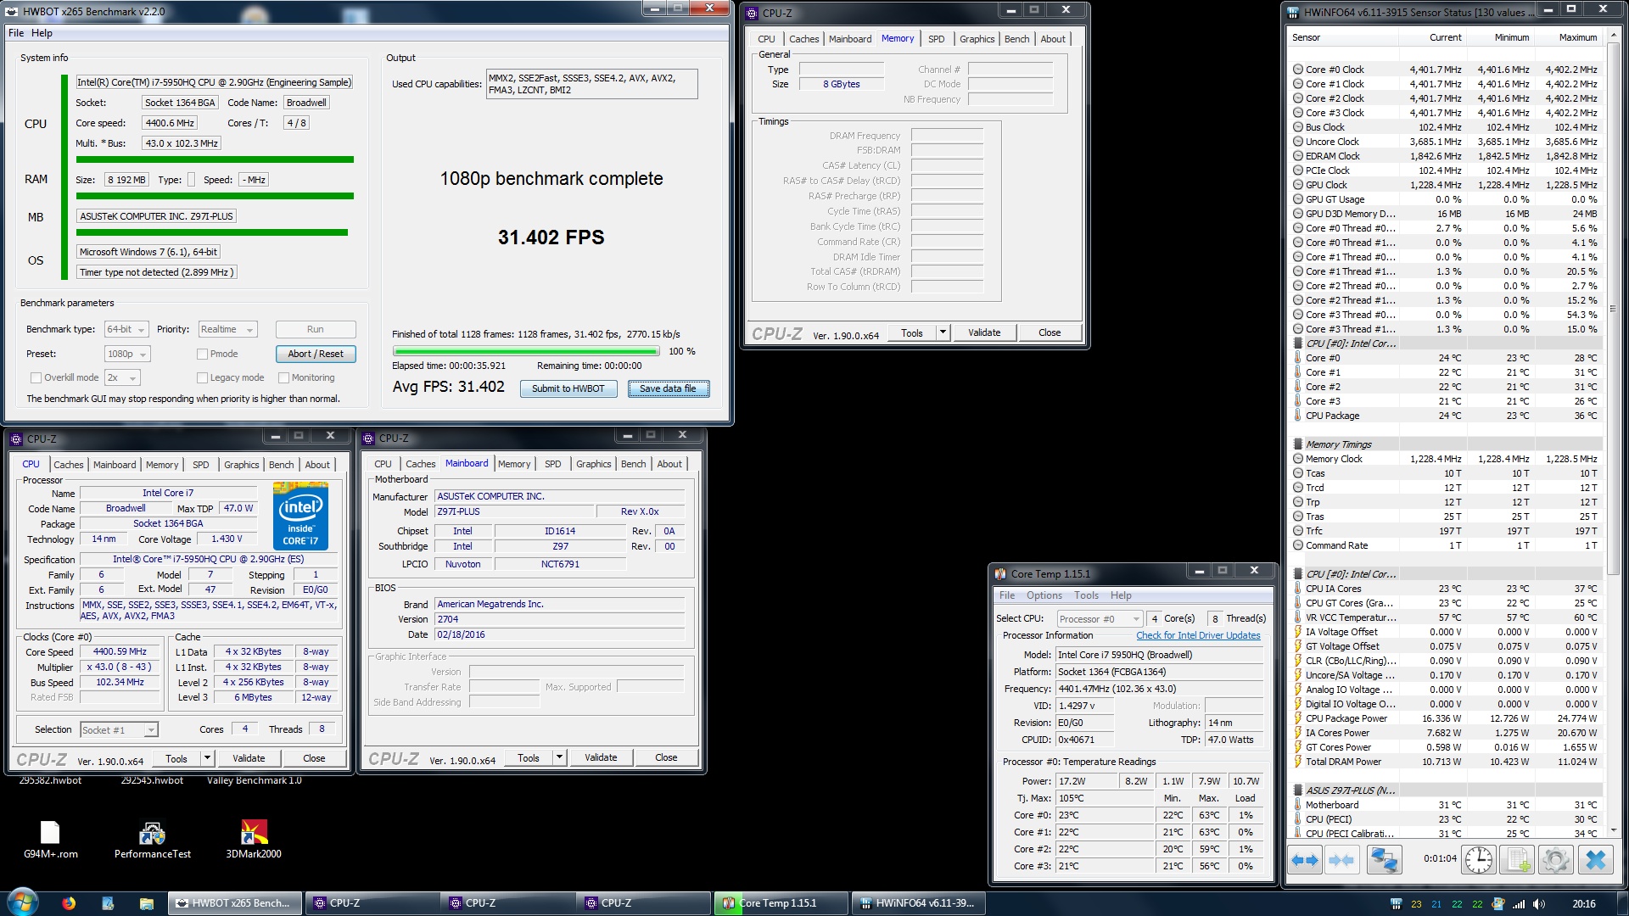
Task: Click Submit to HWBOT button
Action: tap(568, 388)
